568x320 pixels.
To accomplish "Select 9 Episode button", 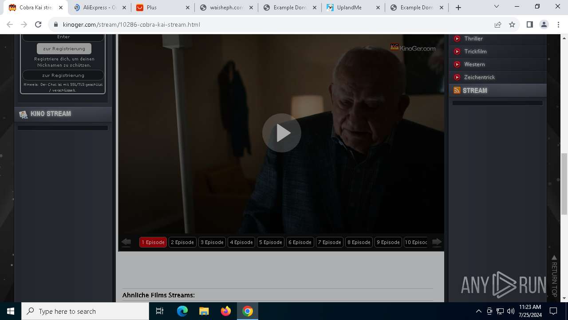I will (x=388, y=242).
